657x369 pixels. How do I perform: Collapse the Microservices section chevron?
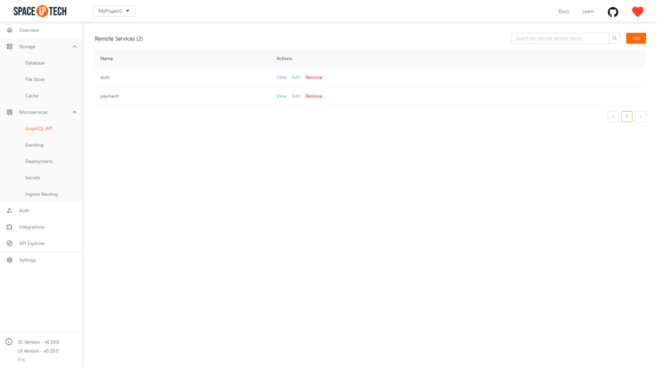point(74,112)
